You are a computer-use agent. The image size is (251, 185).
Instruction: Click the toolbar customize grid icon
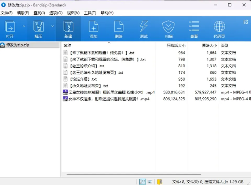(246, 22)
